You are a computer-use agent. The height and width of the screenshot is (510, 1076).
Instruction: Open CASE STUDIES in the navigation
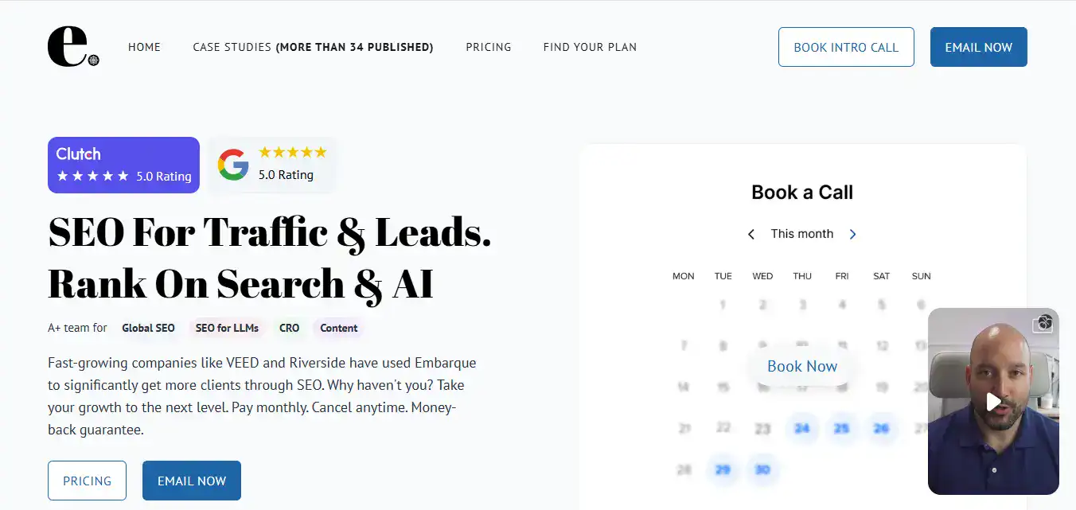(313, 47)
